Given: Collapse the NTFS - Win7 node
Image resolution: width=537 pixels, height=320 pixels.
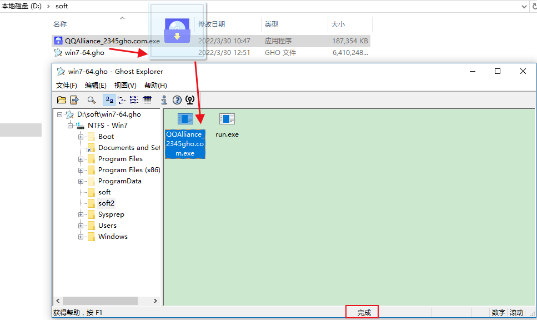Looking at the screenshot, I should (x=70, y=126).
